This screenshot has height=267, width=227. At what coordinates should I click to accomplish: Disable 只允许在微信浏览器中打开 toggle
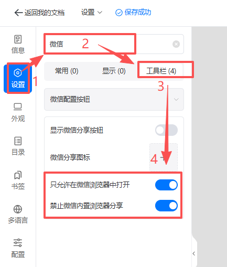166,185
